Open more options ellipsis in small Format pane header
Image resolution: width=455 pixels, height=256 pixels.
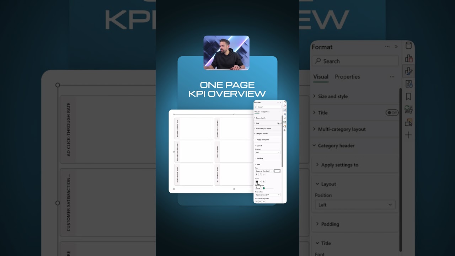click(278, 102)
